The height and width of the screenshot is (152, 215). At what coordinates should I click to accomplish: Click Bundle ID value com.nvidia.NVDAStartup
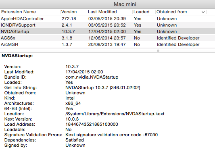(x=92, y=77)
